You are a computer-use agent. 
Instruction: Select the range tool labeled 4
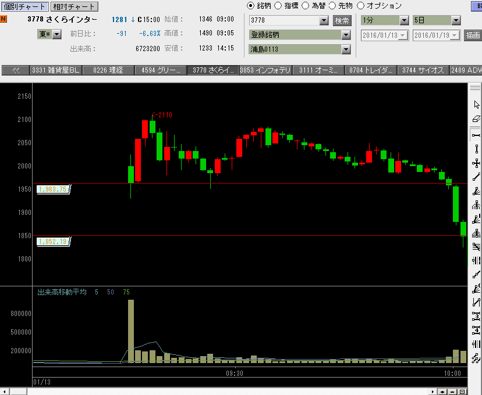[x=476, y=331]
